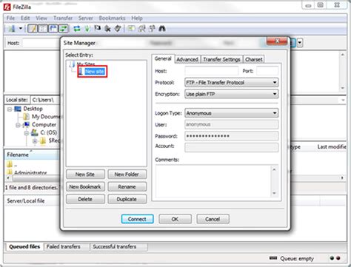351x267 pixels.
Task: Click the Comments box scroll-down arrow
Action: [x=274, y=193]
